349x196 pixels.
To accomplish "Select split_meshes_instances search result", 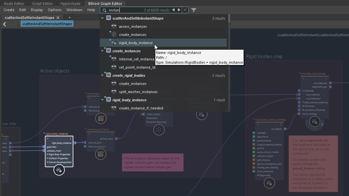I will [x=138, y=92].
